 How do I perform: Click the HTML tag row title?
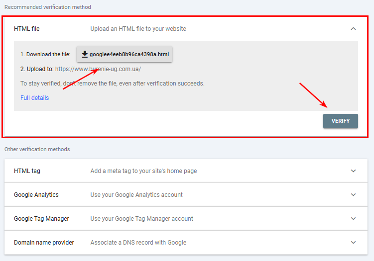pos(27,171)
